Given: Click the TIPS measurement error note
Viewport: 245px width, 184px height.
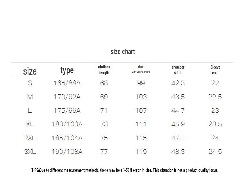Looking at the screenshot, I should (x=125, y=170).
